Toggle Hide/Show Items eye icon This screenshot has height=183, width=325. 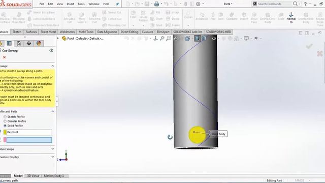tap(214, 38)
